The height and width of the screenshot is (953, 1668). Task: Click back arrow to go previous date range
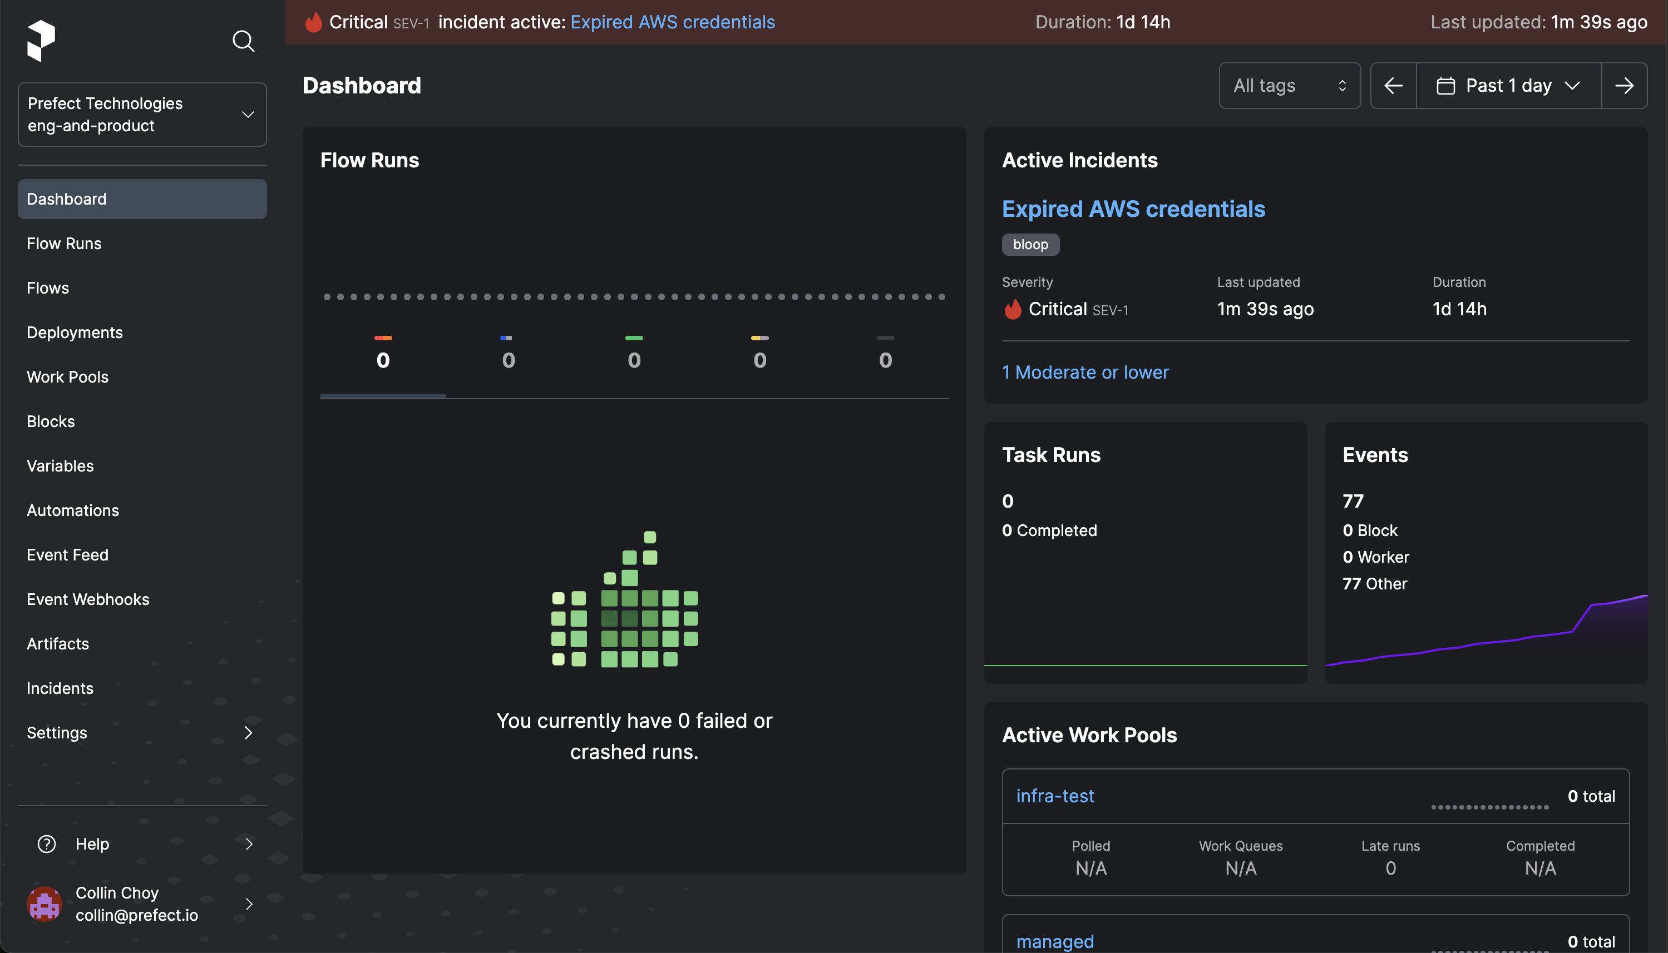click(x=1394, y=85)
